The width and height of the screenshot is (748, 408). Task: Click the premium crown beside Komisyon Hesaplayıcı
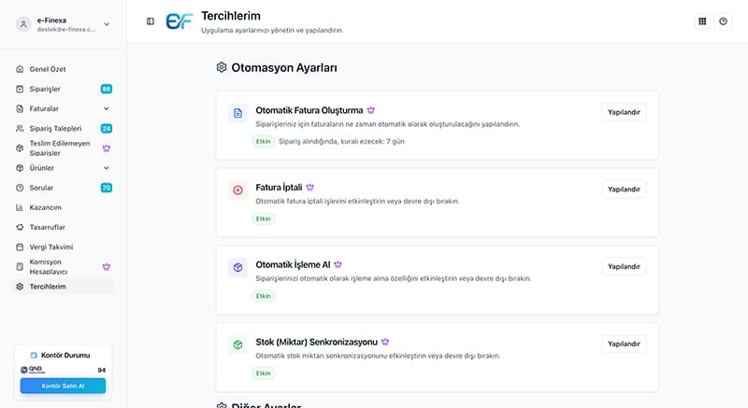[x=107, y=267]
